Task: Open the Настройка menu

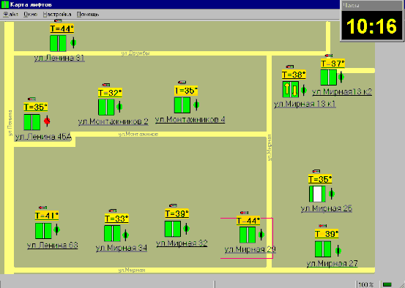Action: (x=57, y=15)
